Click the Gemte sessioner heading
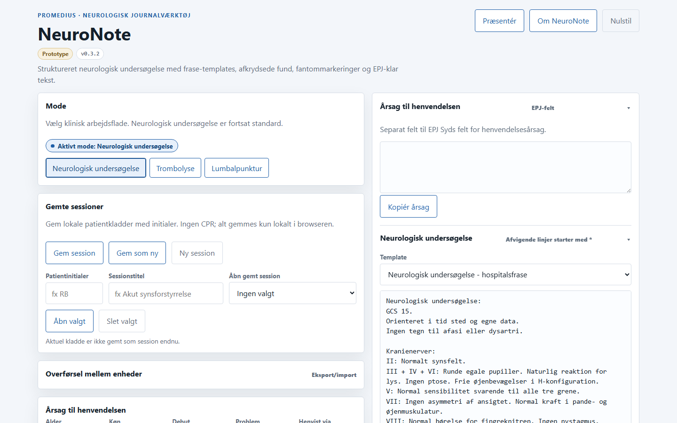The image size is (677, 423). (x=74, y=207)
